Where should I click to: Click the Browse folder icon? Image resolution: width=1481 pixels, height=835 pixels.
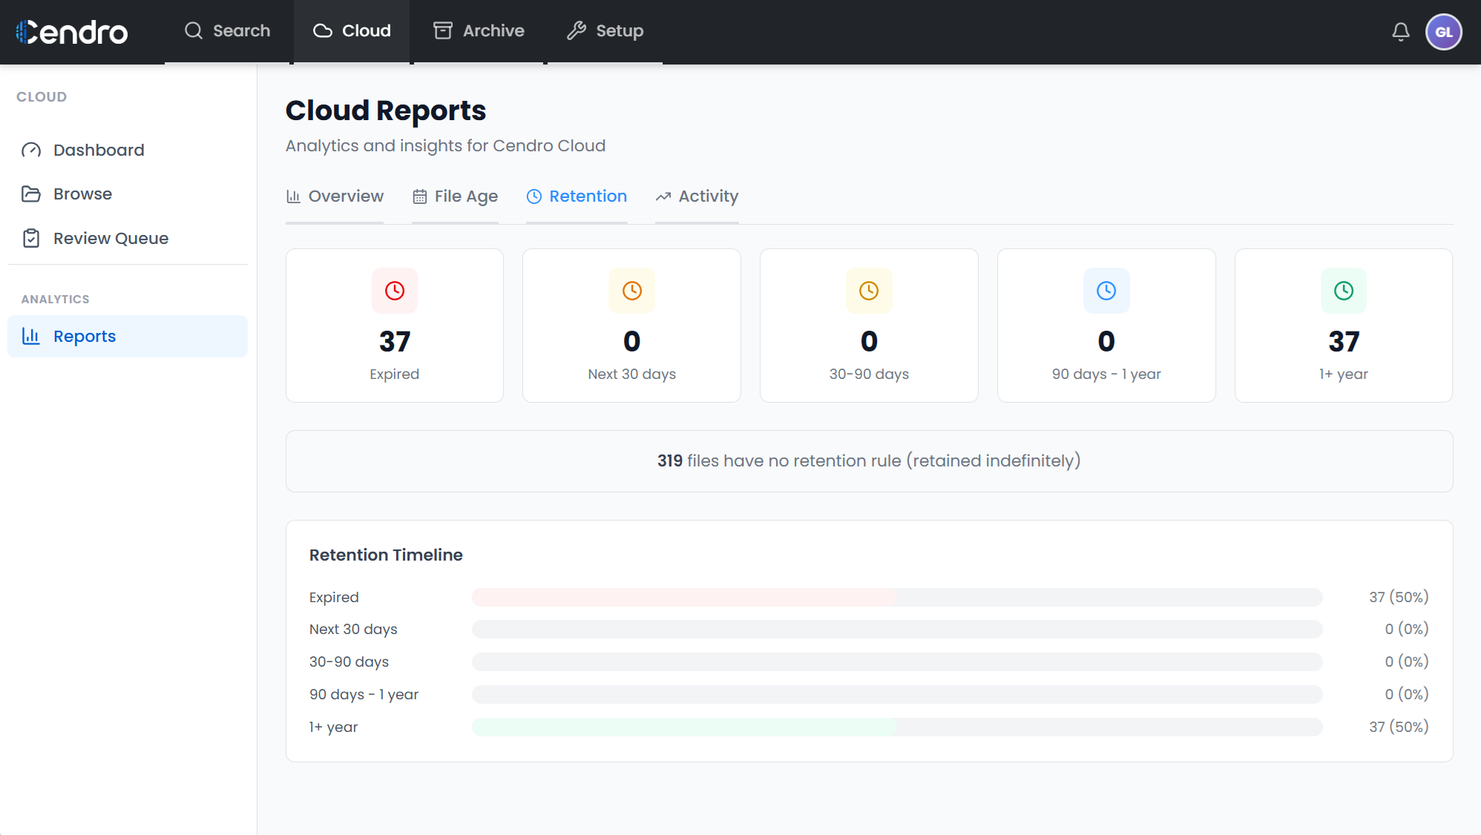click(x=31, y=194)
